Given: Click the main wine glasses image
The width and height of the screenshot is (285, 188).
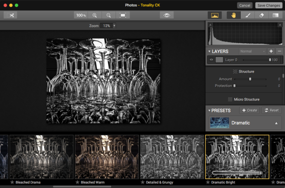Looking at the screenshot, I should coord(103,81).
